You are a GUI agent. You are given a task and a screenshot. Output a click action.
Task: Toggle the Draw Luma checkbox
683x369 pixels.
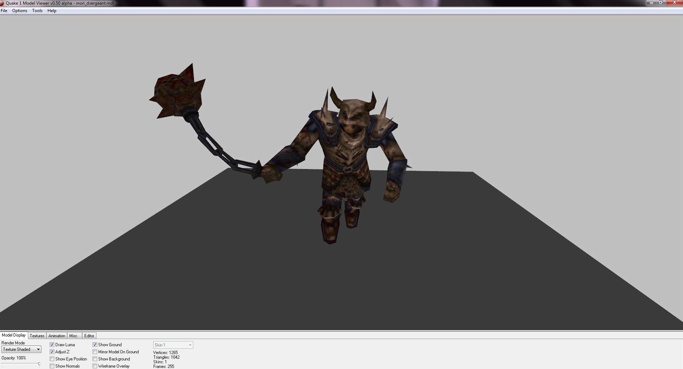pyautogui.click(x=52, y=345)
